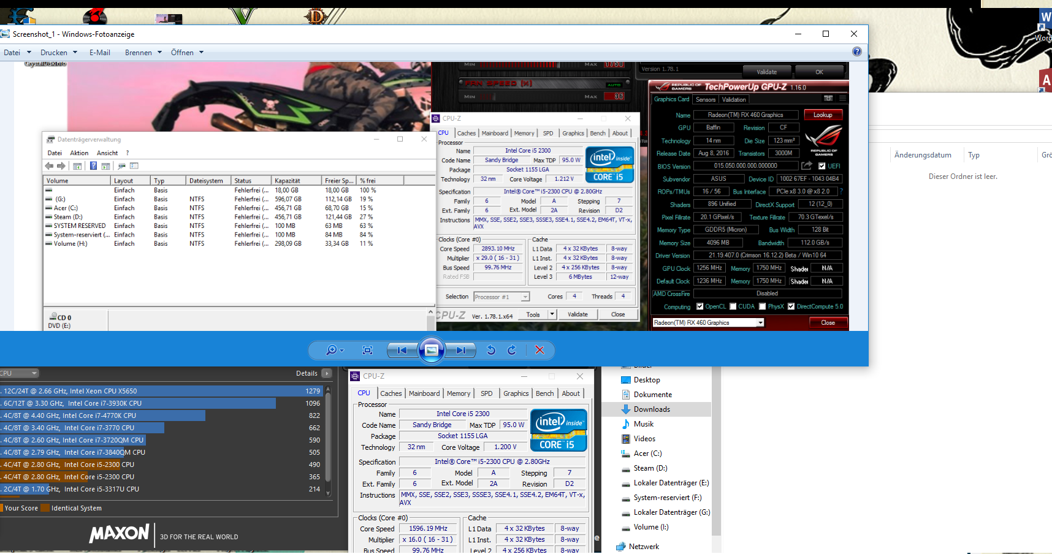
Task: Switch to Memory tab in background CPU-Z window
Action: (x=459, y=393)
